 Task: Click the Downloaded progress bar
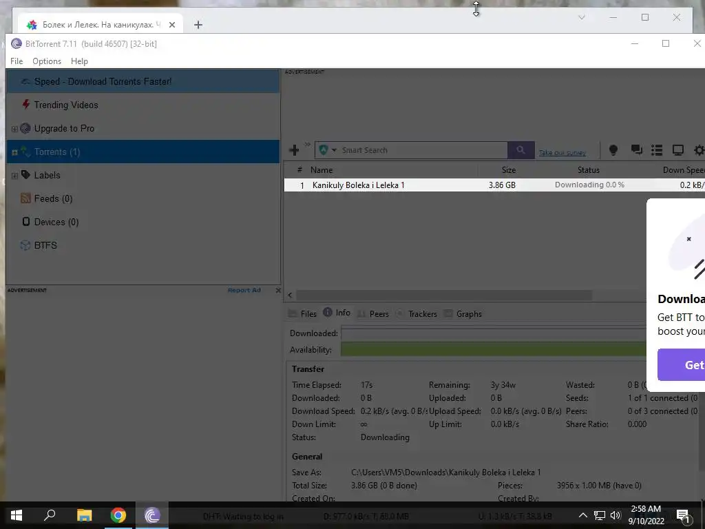click(493, 333)
